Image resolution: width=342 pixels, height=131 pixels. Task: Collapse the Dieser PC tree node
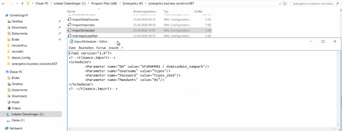(3, 72)
